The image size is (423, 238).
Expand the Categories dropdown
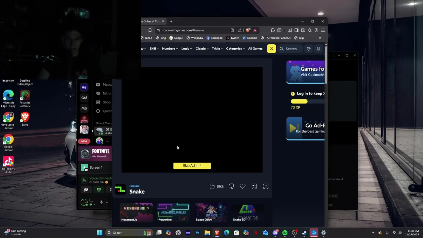click(235, 49)
